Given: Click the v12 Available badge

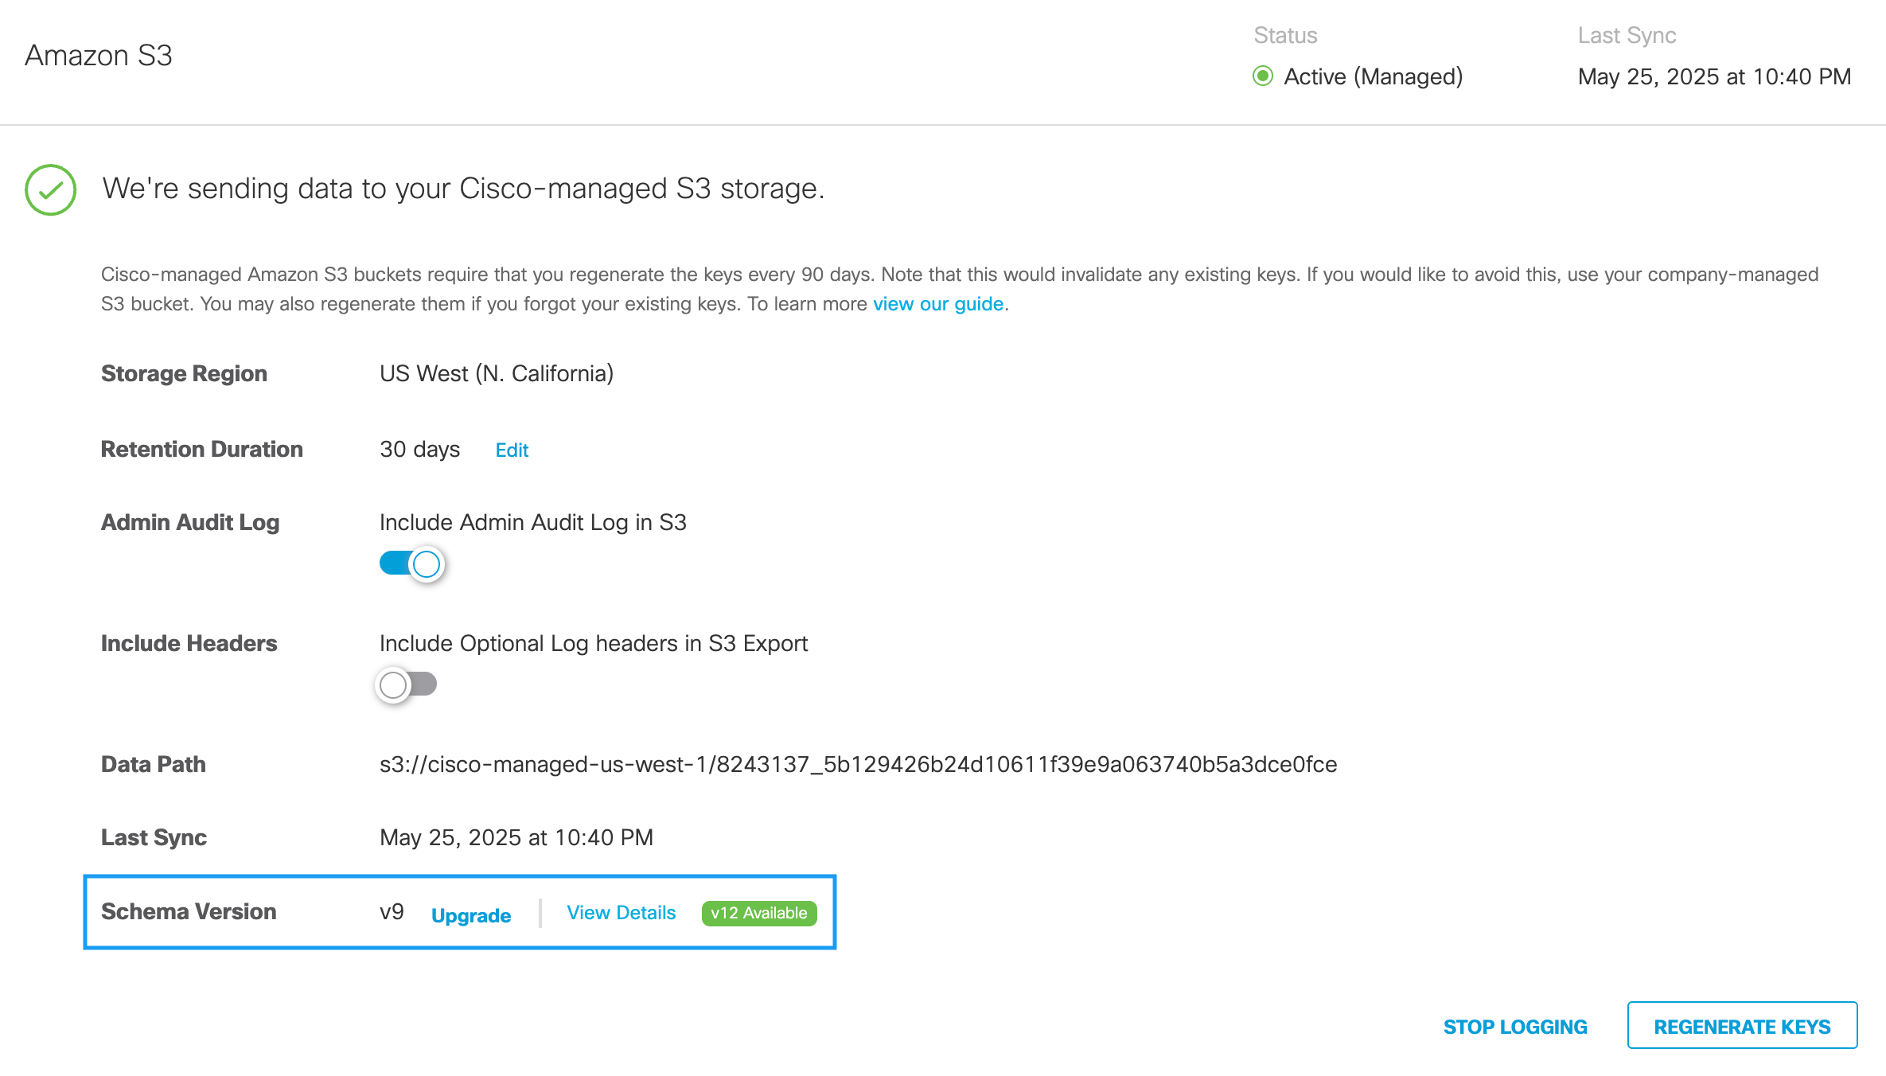Looking at the screenshot, I should point(758,913).
